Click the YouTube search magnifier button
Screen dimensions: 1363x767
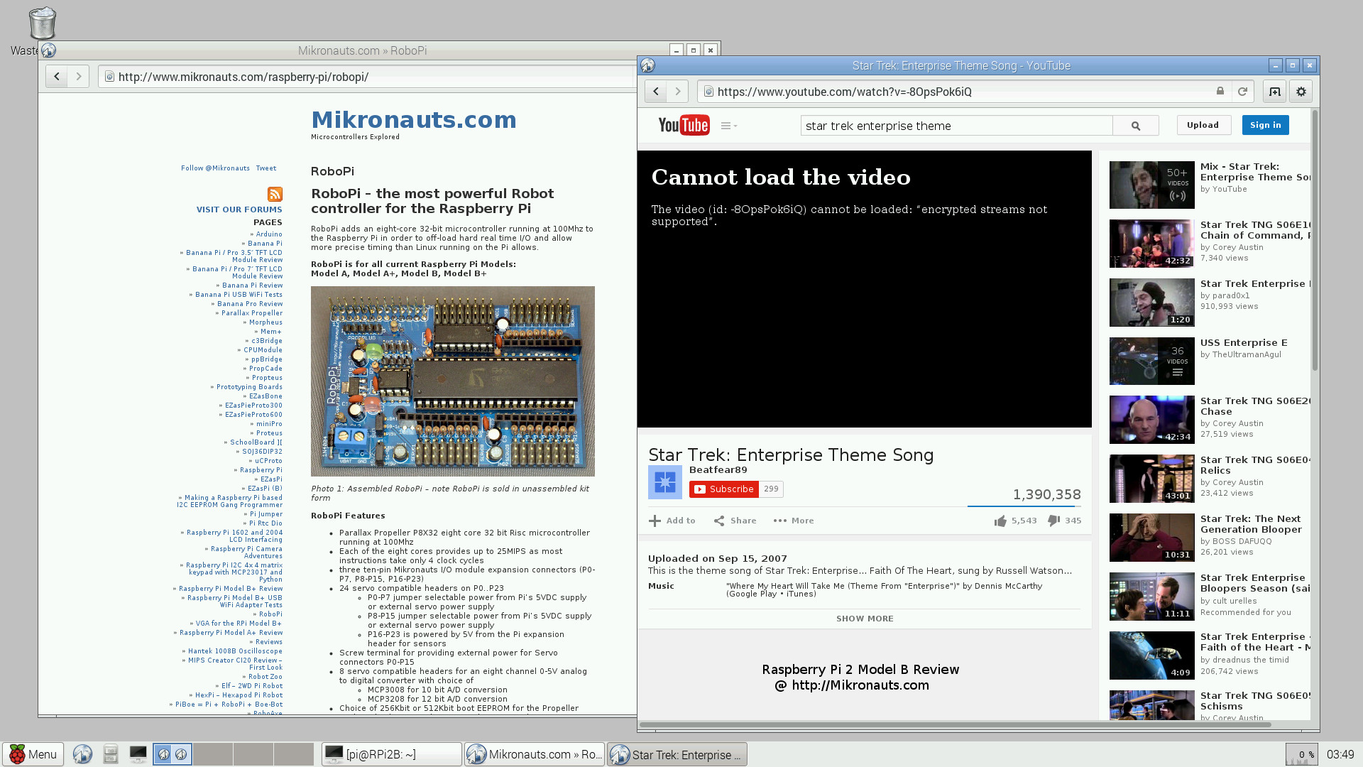pos(1136,126)
